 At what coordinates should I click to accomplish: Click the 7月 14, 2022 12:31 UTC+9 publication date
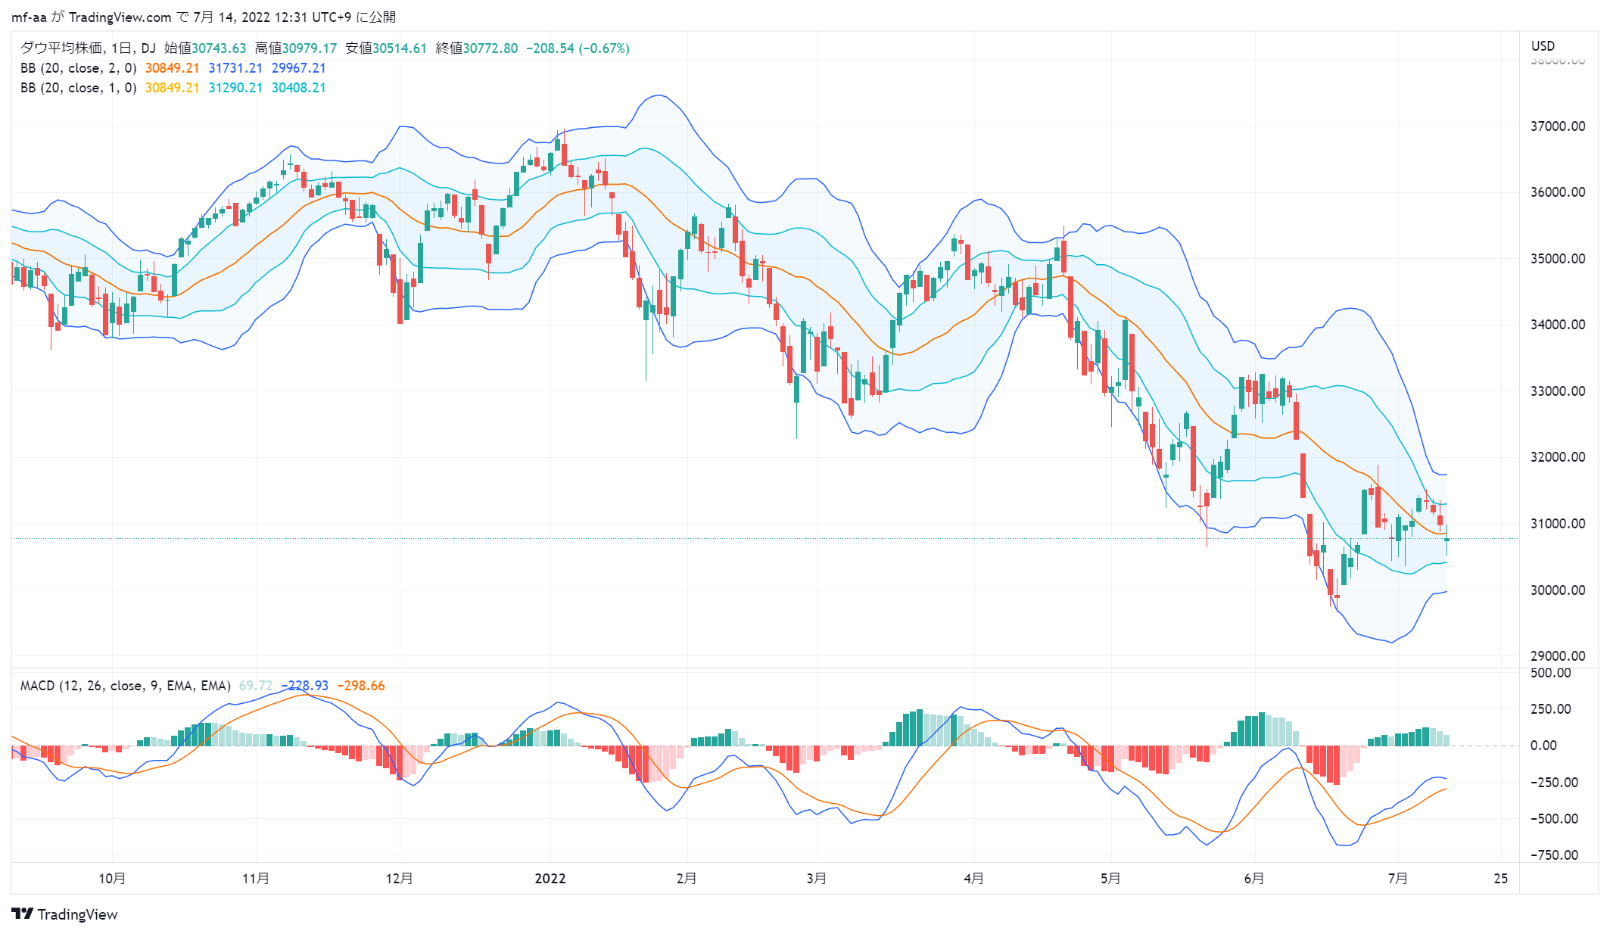pos(272,17)
